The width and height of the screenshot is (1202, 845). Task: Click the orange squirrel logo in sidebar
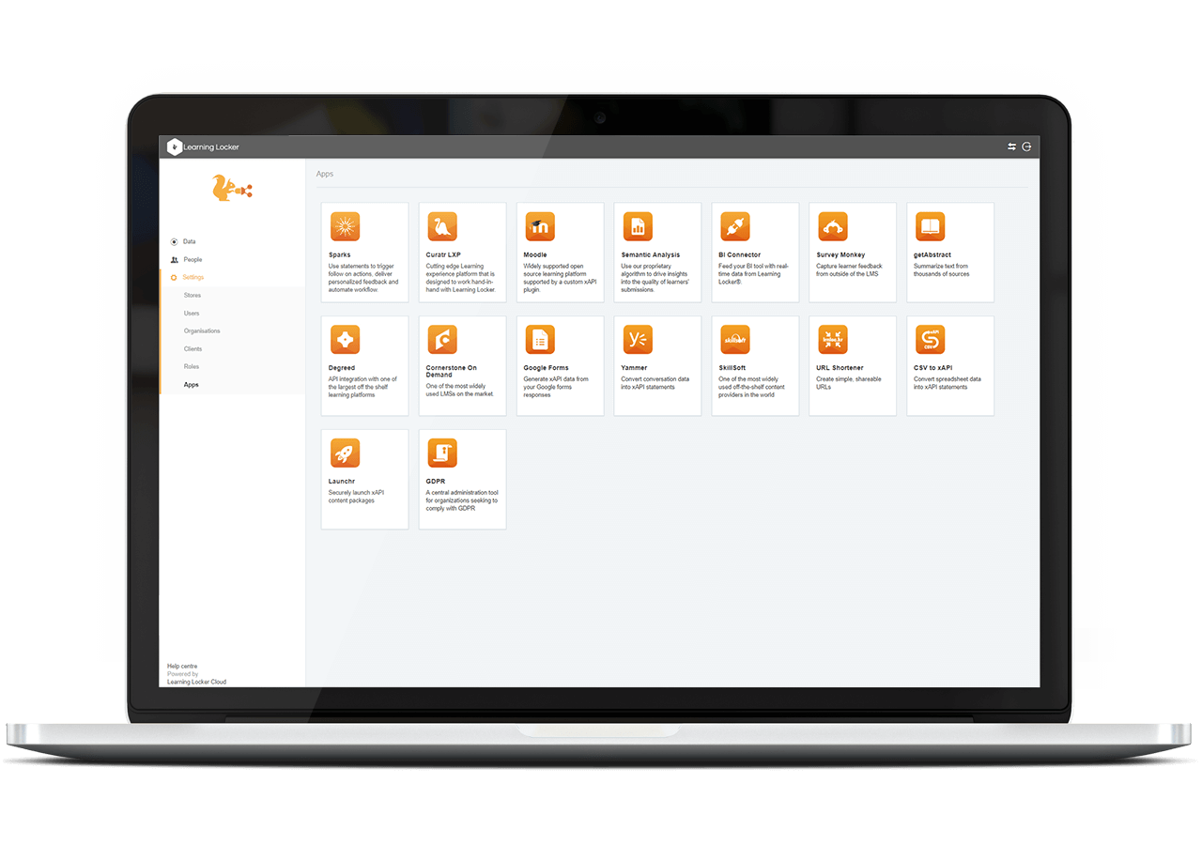[232, 190]
